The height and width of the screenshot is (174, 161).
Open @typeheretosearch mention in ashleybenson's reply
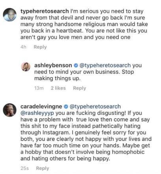tap(105, 65)
